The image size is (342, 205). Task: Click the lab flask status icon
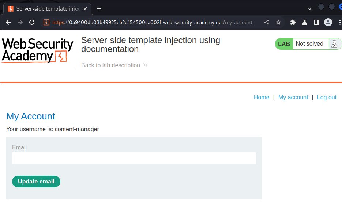point(334,44)
